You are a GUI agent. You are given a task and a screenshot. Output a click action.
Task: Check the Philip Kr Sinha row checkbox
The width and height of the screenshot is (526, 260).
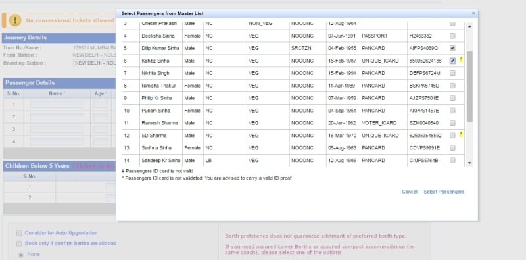[x=452, y=98]
